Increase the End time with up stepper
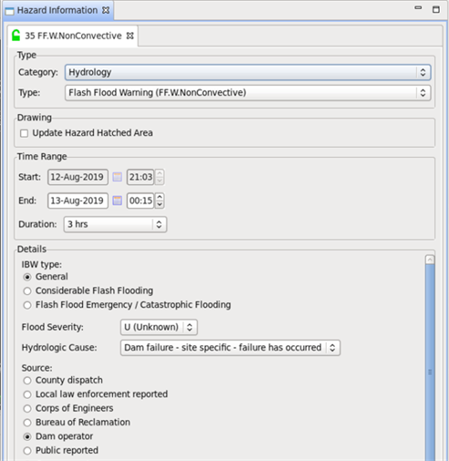449x461 pixels. (160, 197)
